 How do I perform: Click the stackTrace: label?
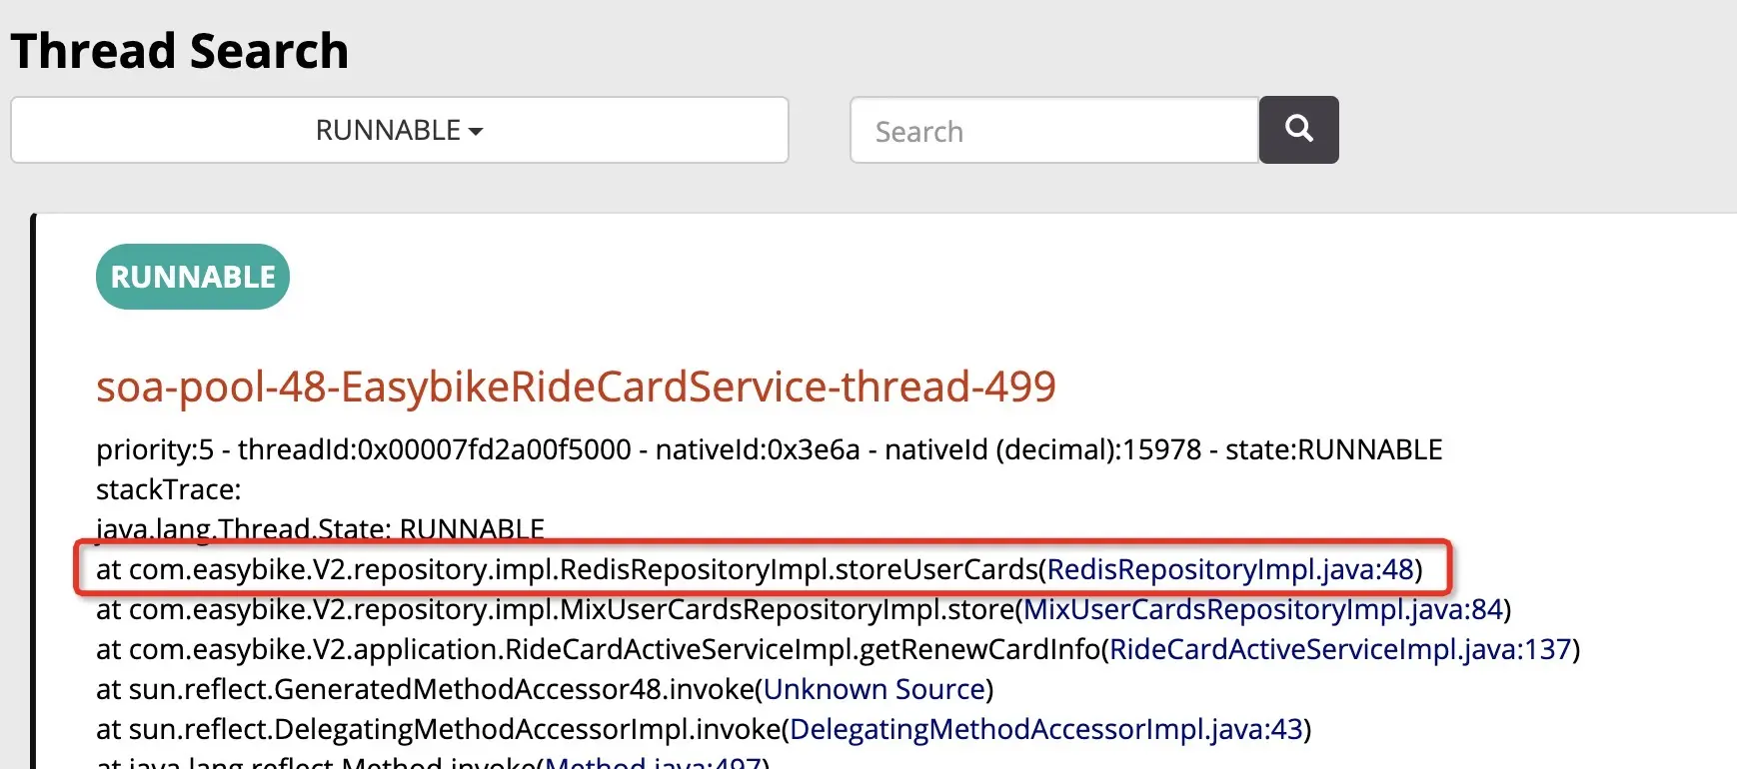tap(168, 489)
